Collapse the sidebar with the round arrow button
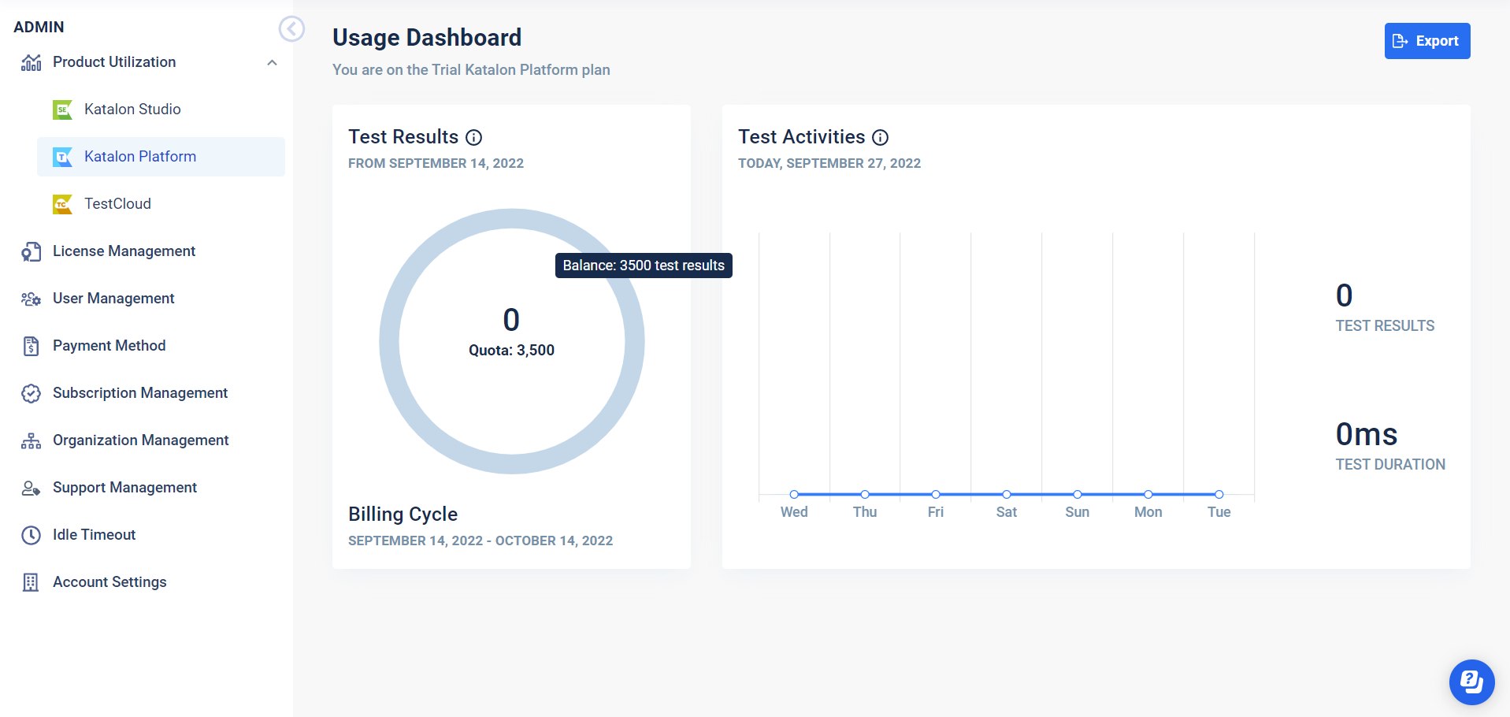The image size is (1510, 717). 291,29
